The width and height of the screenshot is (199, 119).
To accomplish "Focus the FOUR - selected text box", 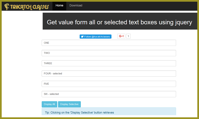I will click(109, 74).
